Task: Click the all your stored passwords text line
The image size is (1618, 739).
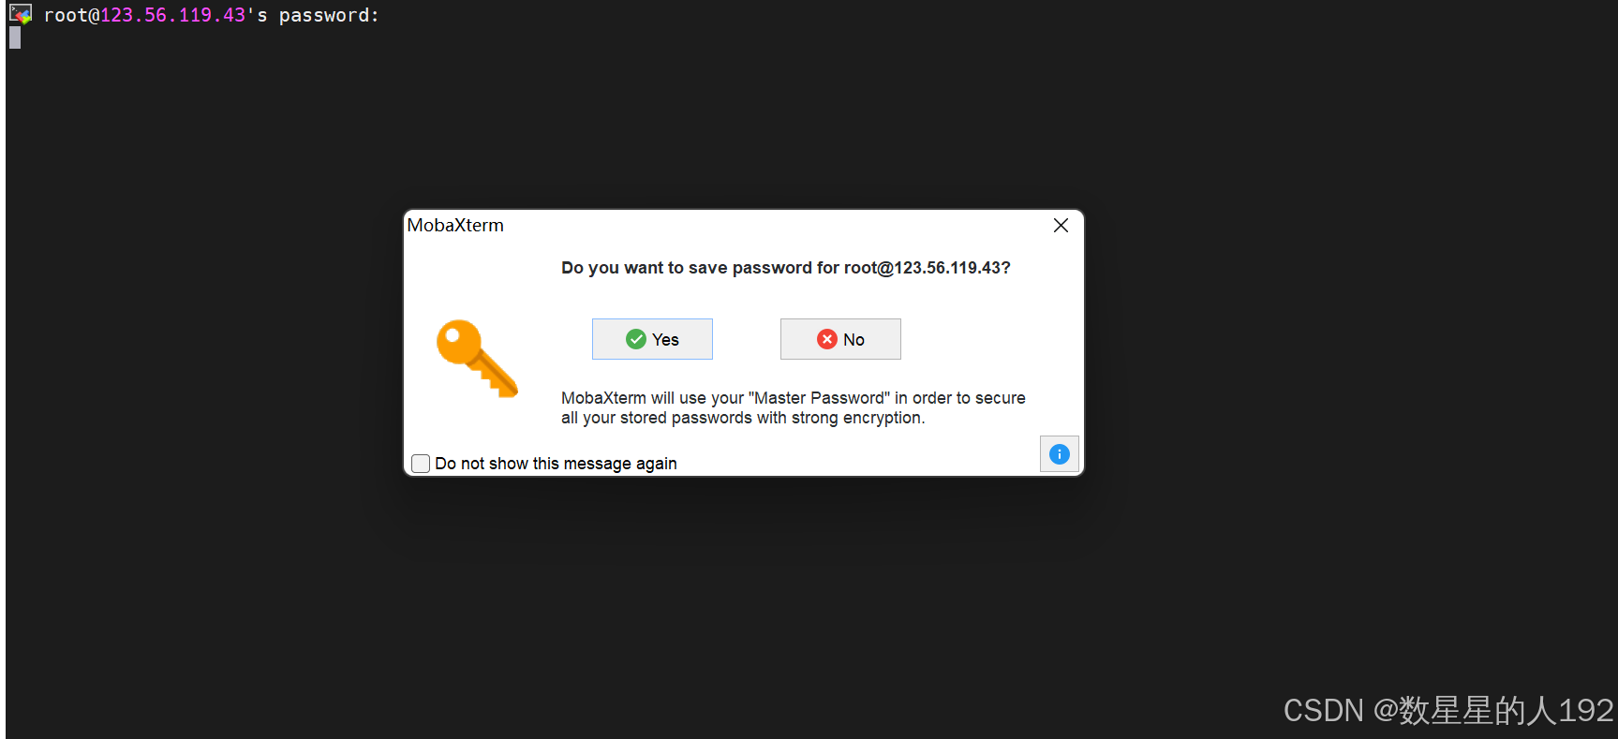Action: click(743, 418)
